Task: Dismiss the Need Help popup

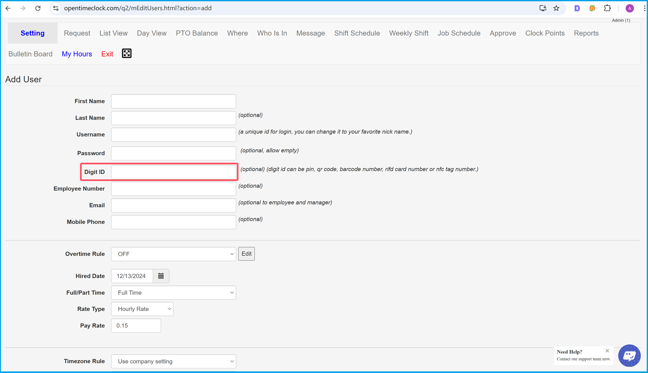Action: point(607,351)
